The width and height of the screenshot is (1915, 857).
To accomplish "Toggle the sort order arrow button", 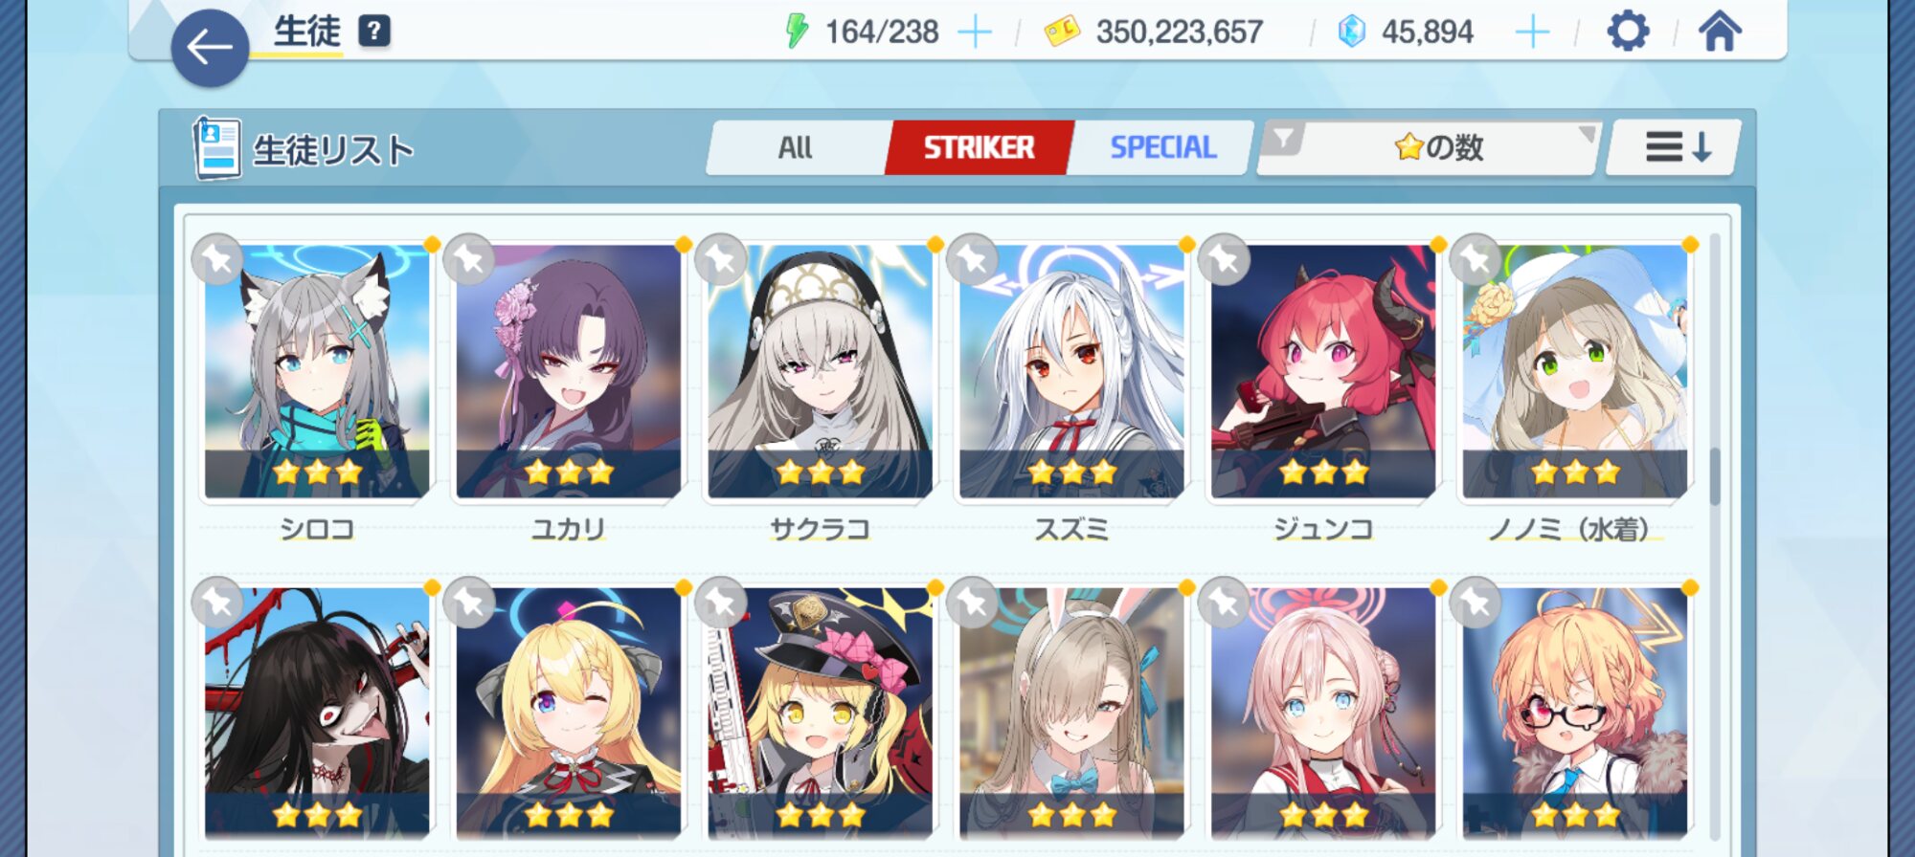I will coord(1676,147).
